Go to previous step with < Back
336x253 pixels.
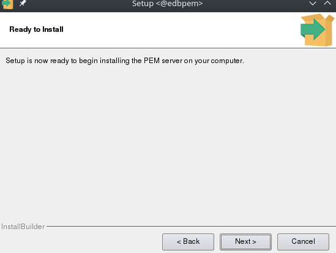[188, 242]
